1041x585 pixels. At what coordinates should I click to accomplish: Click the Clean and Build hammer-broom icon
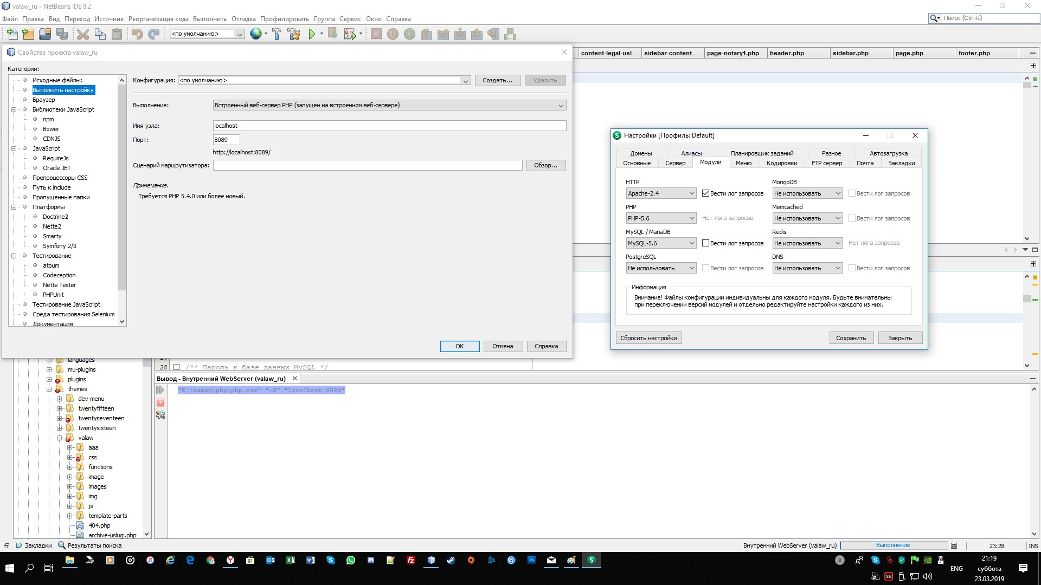pyautogui.click(x=294, y=34)
